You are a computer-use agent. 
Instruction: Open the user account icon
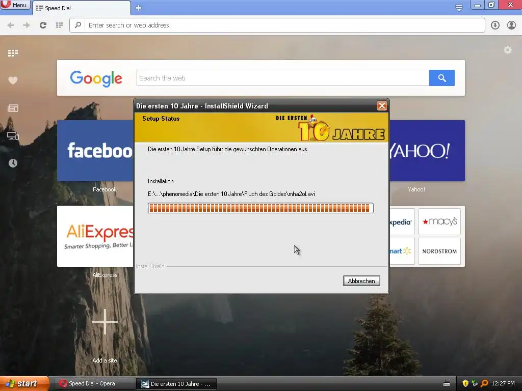(511, 25)
